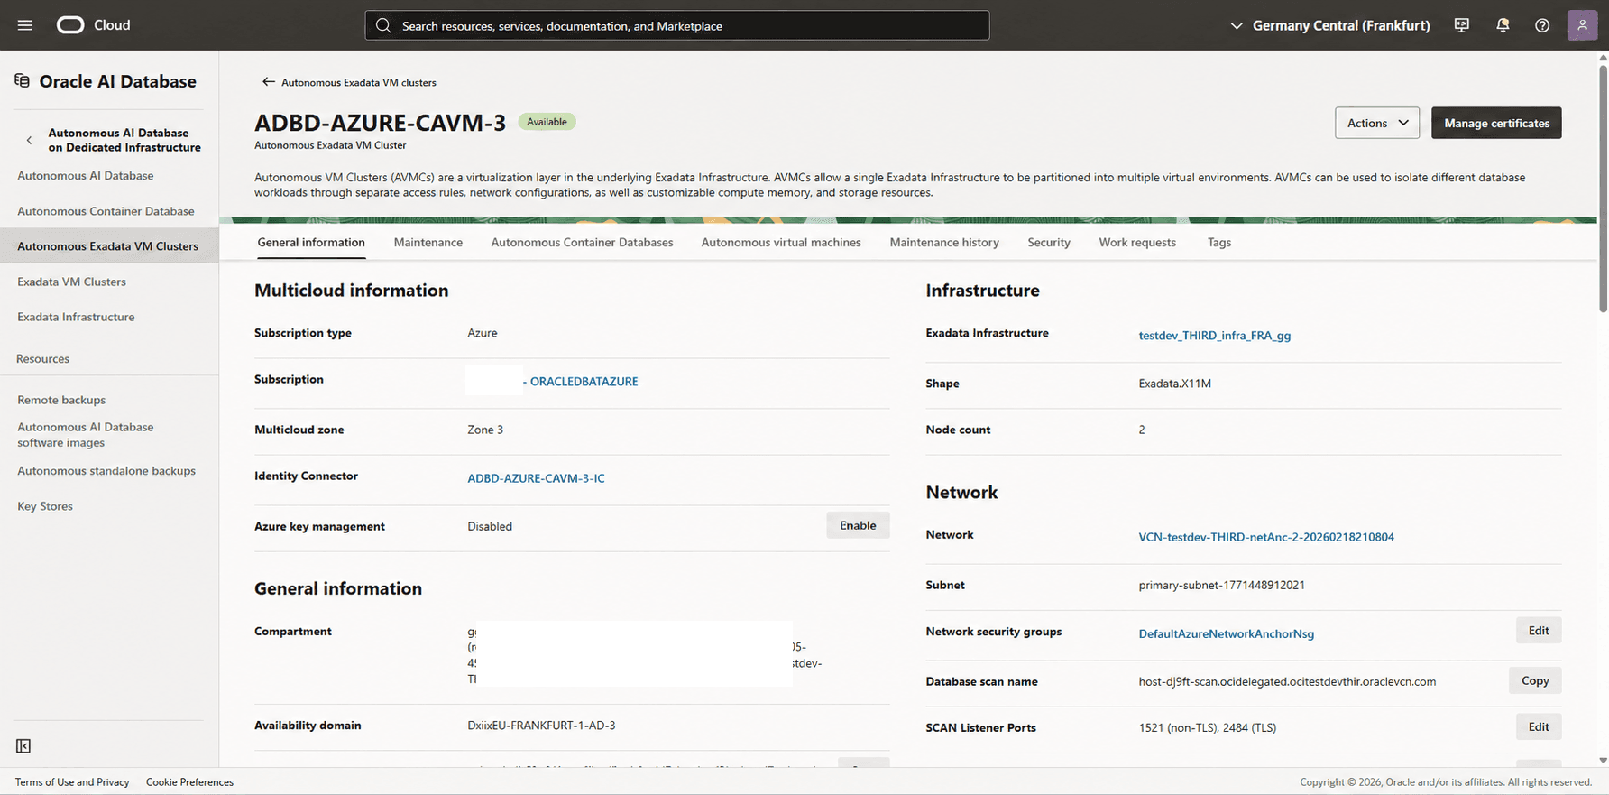1609x795 pixels.
Task: Open the Germany Central (Frankfurt) region dropdown
Action: coord(1330,25)
